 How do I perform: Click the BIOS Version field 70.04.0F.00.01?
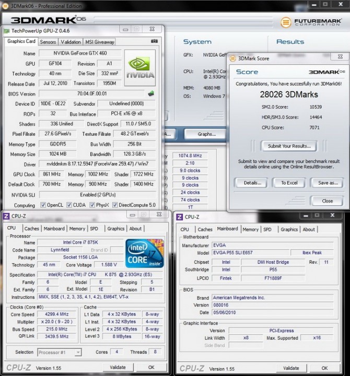[92, 93]
